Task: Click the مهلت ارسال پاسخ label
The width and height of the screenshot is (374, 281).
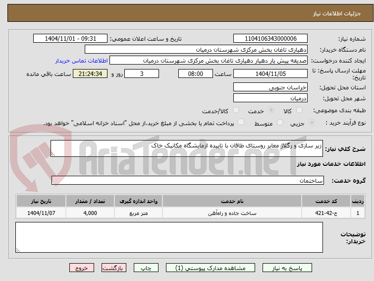Action: 339,74
